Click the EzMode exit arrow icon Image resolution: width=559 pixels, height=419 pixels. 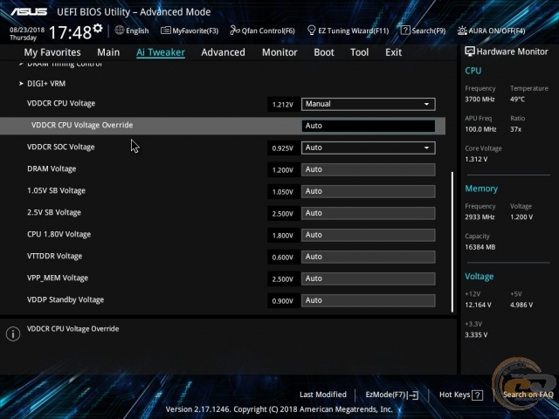(x=413, y=395)
